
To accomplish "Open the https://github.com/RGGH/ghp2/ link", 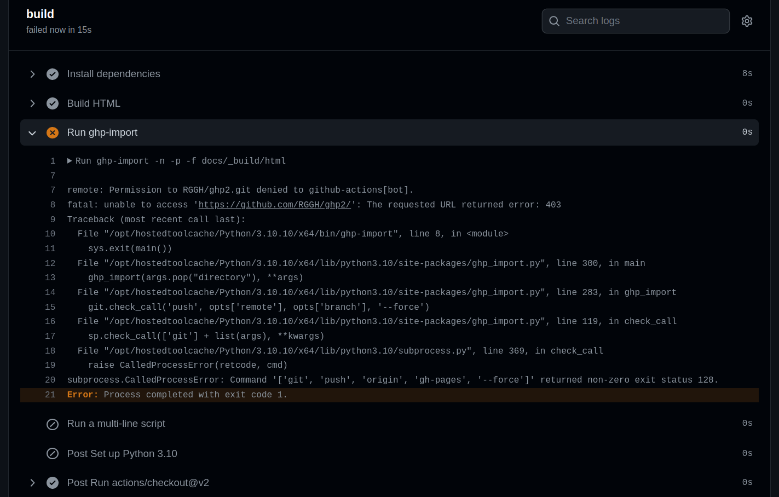I will tap(275, 205).
